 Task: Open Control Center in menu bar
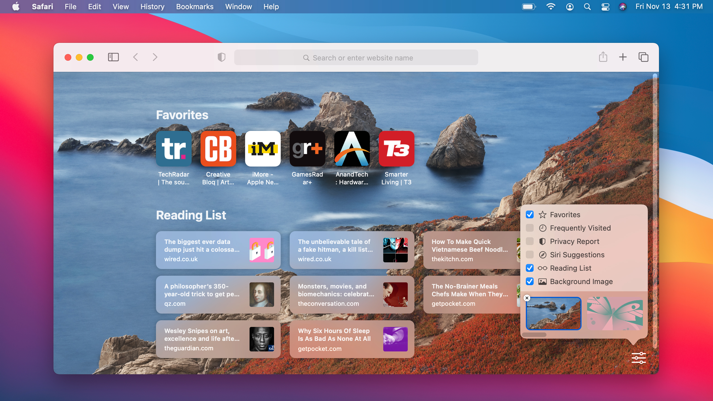tap(605, 7)
